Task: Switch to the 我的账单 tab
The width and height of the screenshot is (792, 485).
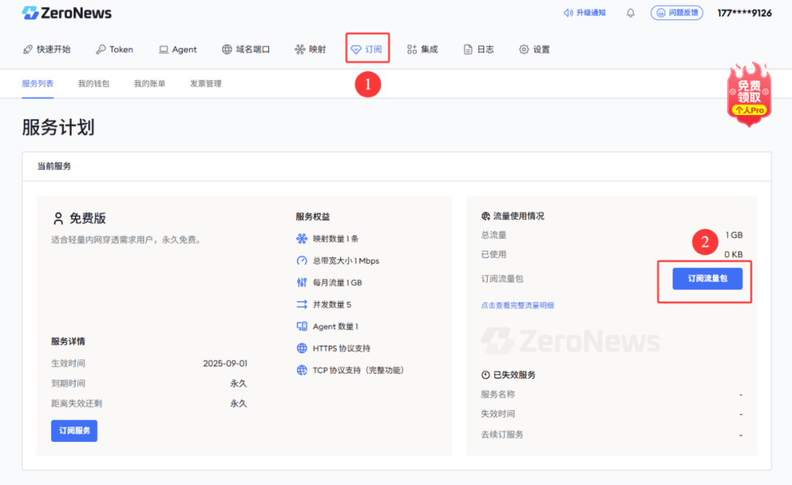Action: click(150, 84)
